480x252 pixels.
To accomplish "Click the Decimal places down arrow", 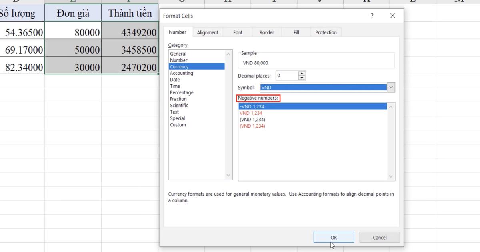I will [302, 77].
